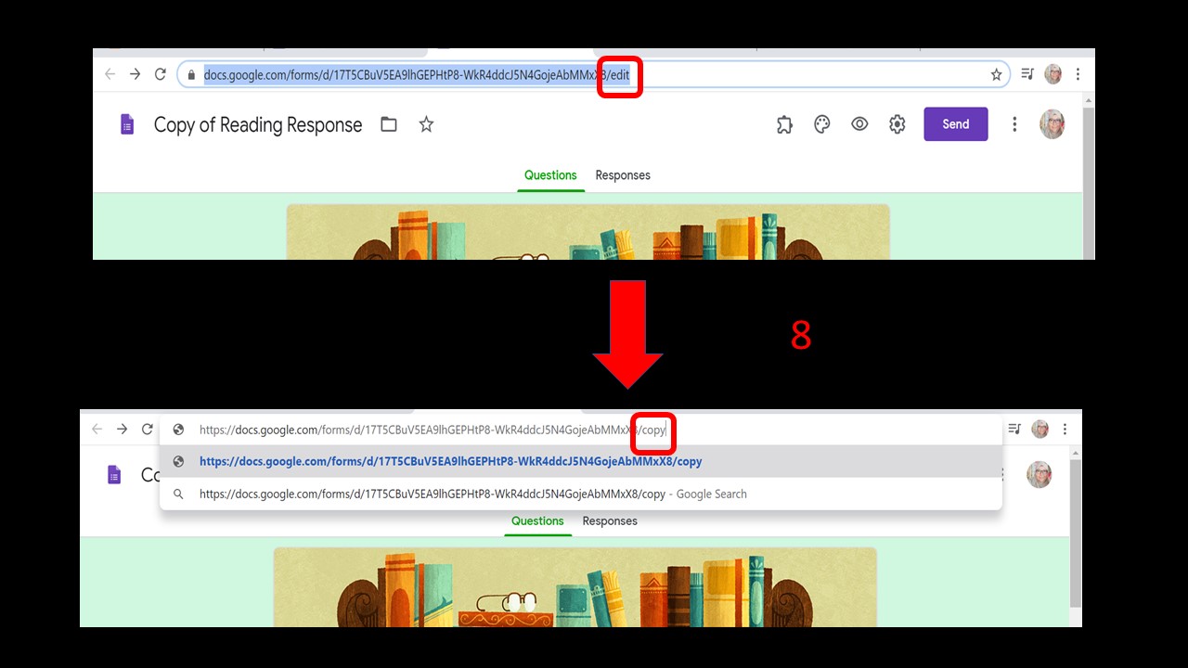Open Chrome profile avatar in lower browser toolbar
The width and height of the screenshot is (1188, 668).
click(x=1039, y=429)
